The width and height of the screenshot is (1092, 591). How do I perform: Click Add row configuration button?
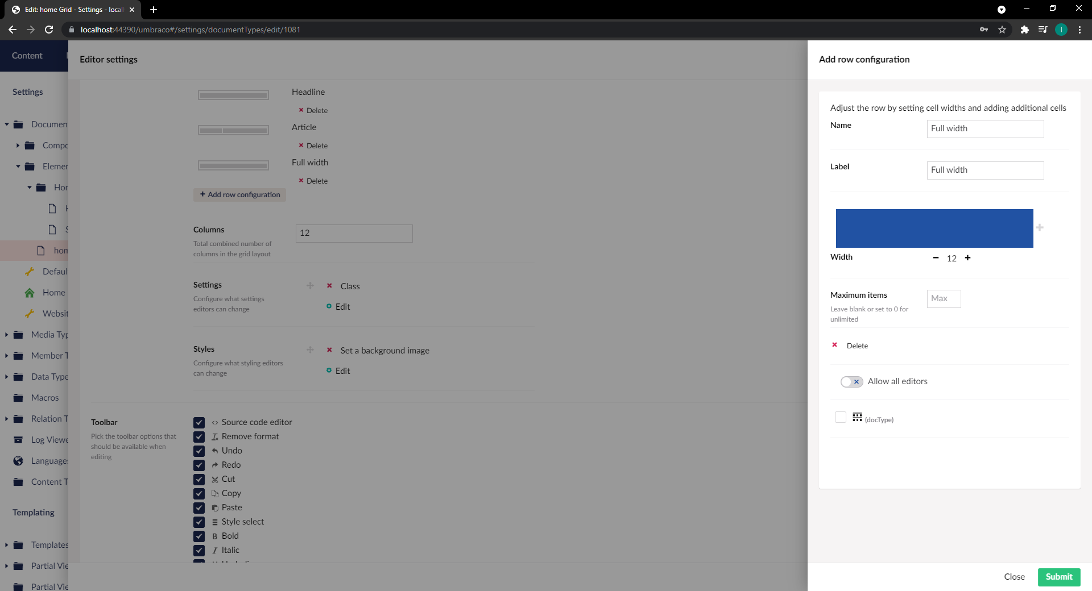(x=239, y=194)
